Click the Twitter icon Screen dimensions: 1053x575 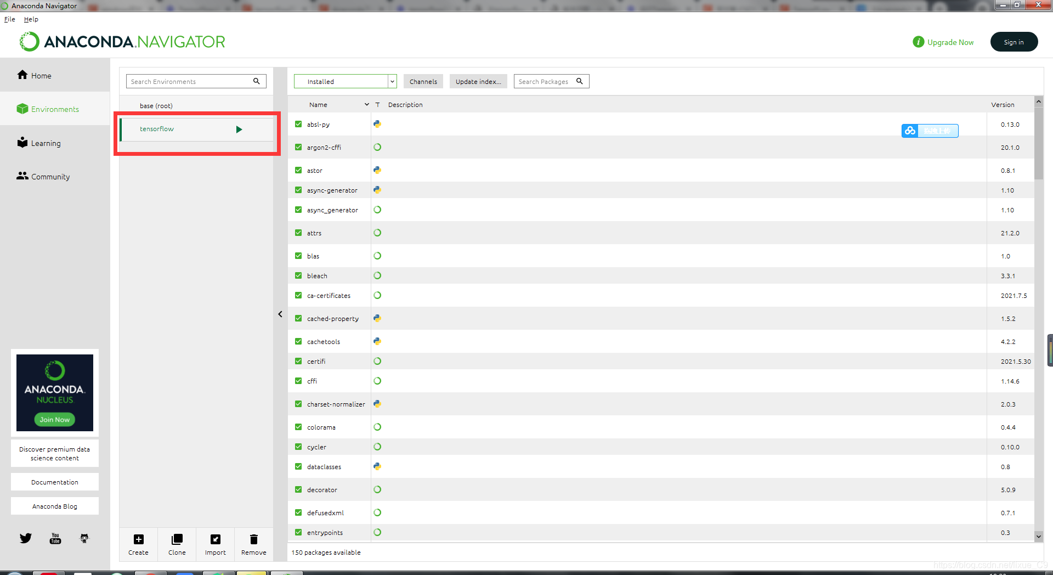coord(25,538)
